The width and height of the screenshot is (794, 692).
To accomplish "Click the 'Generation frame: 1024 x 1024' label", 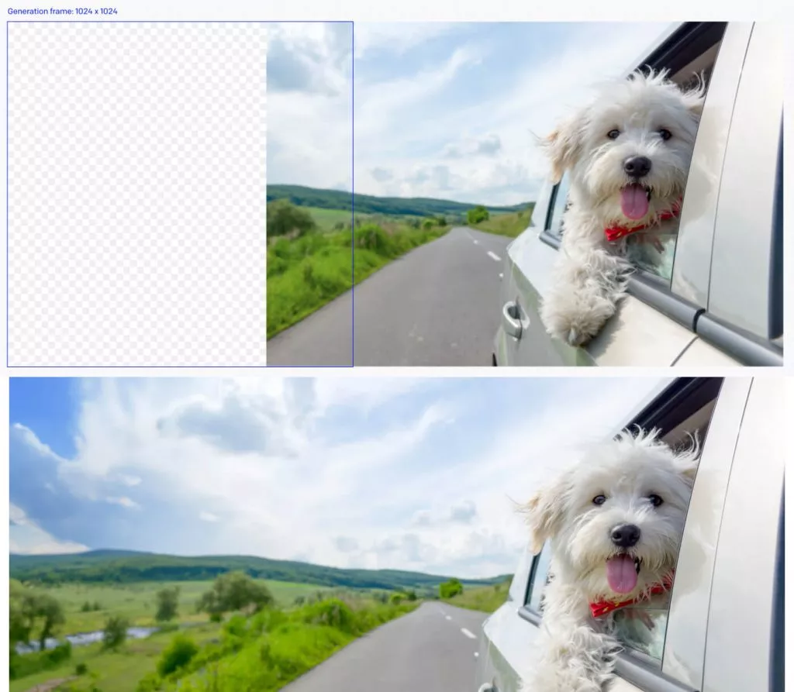I will point(62,11).
